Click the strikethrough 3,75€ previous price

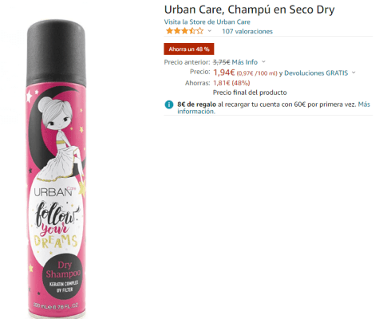point(221,62)
